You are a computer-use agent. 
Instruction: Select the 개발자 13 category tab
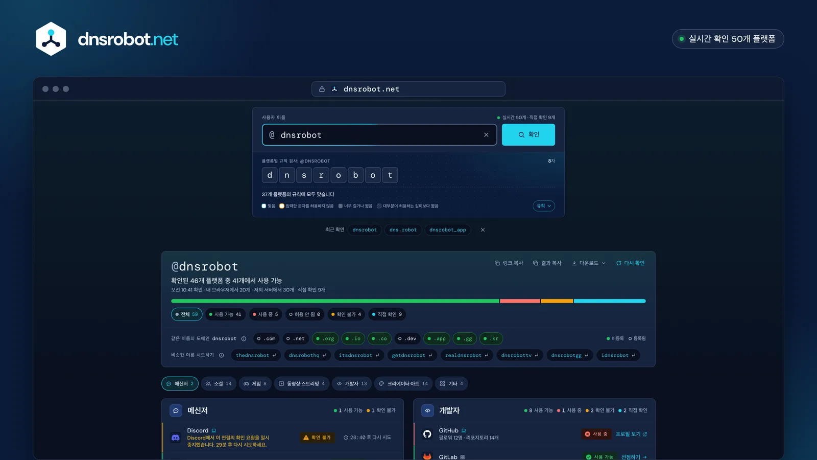[352, 384]
